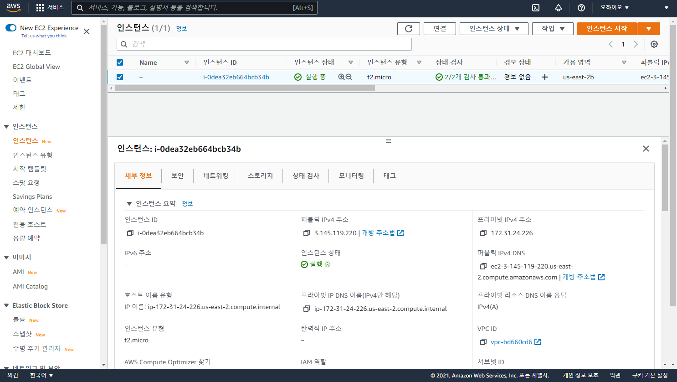
Task: Click the search magnifier in top bar
Action: [x=80, y=8]
